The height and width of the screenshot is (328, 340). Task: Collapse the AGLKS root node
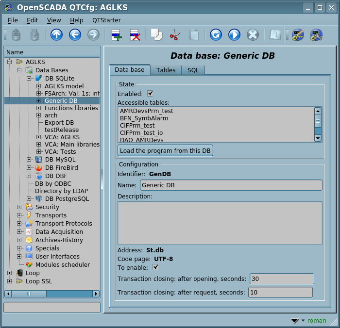tap(10, 62)
